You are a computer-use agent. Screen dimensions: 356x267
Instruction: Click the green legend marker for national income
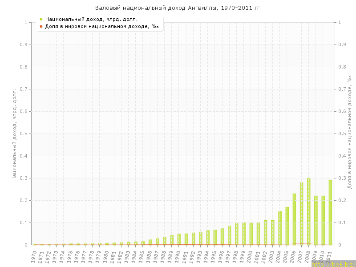(x=41, y=19)
